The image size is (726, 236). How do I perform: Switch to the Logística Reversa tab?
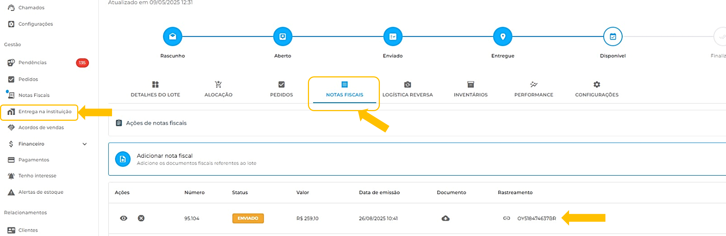click(x=407, y=90)
